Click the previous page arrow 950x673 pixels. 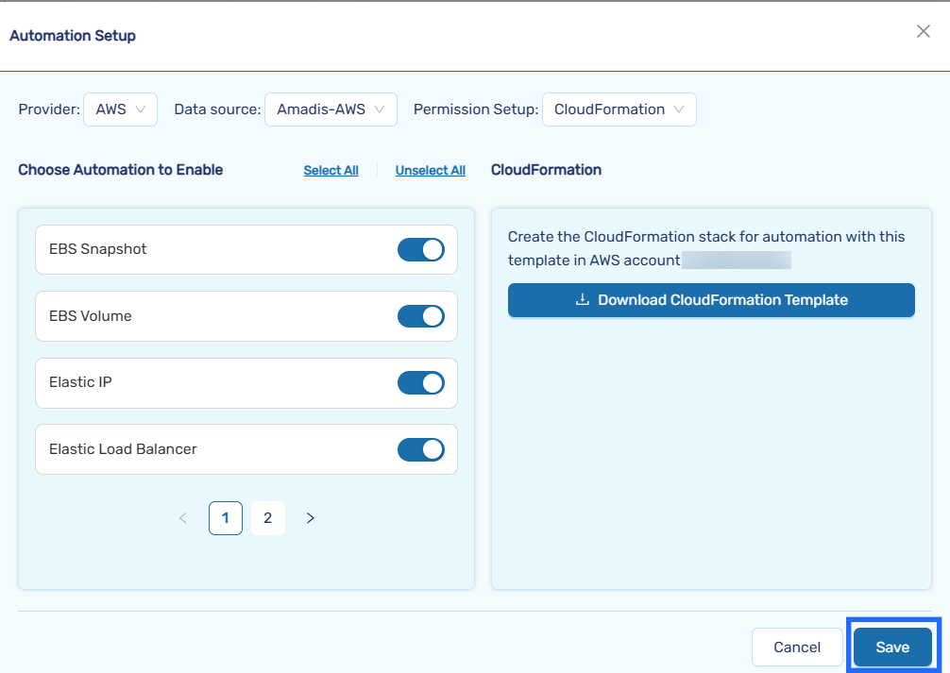tap(183, 518)
